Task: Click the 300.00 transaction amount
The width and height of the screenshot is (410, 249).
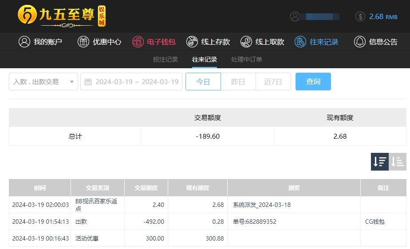Action: point(155,238)
